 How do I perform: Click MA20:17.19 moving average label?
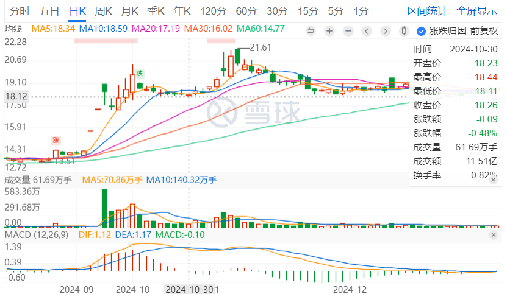(x=156, y=29)
